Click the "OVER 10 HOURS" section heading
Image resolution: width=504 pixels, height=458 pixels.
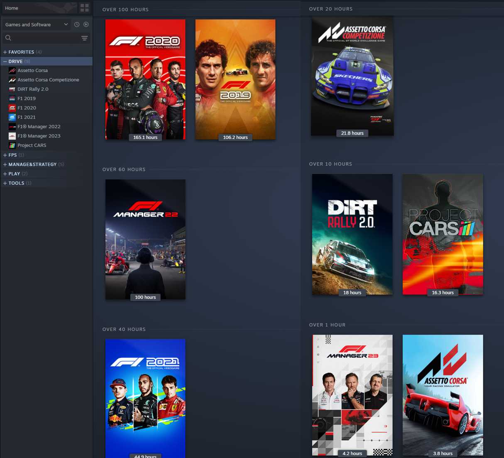click(x=330, y=164)
